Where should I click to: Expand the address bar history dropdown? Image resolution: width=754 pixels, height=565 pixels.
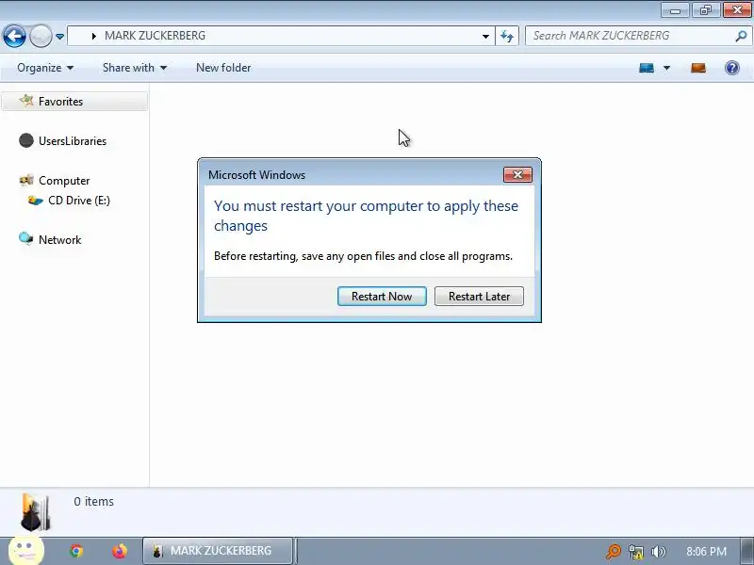point(485,37)
